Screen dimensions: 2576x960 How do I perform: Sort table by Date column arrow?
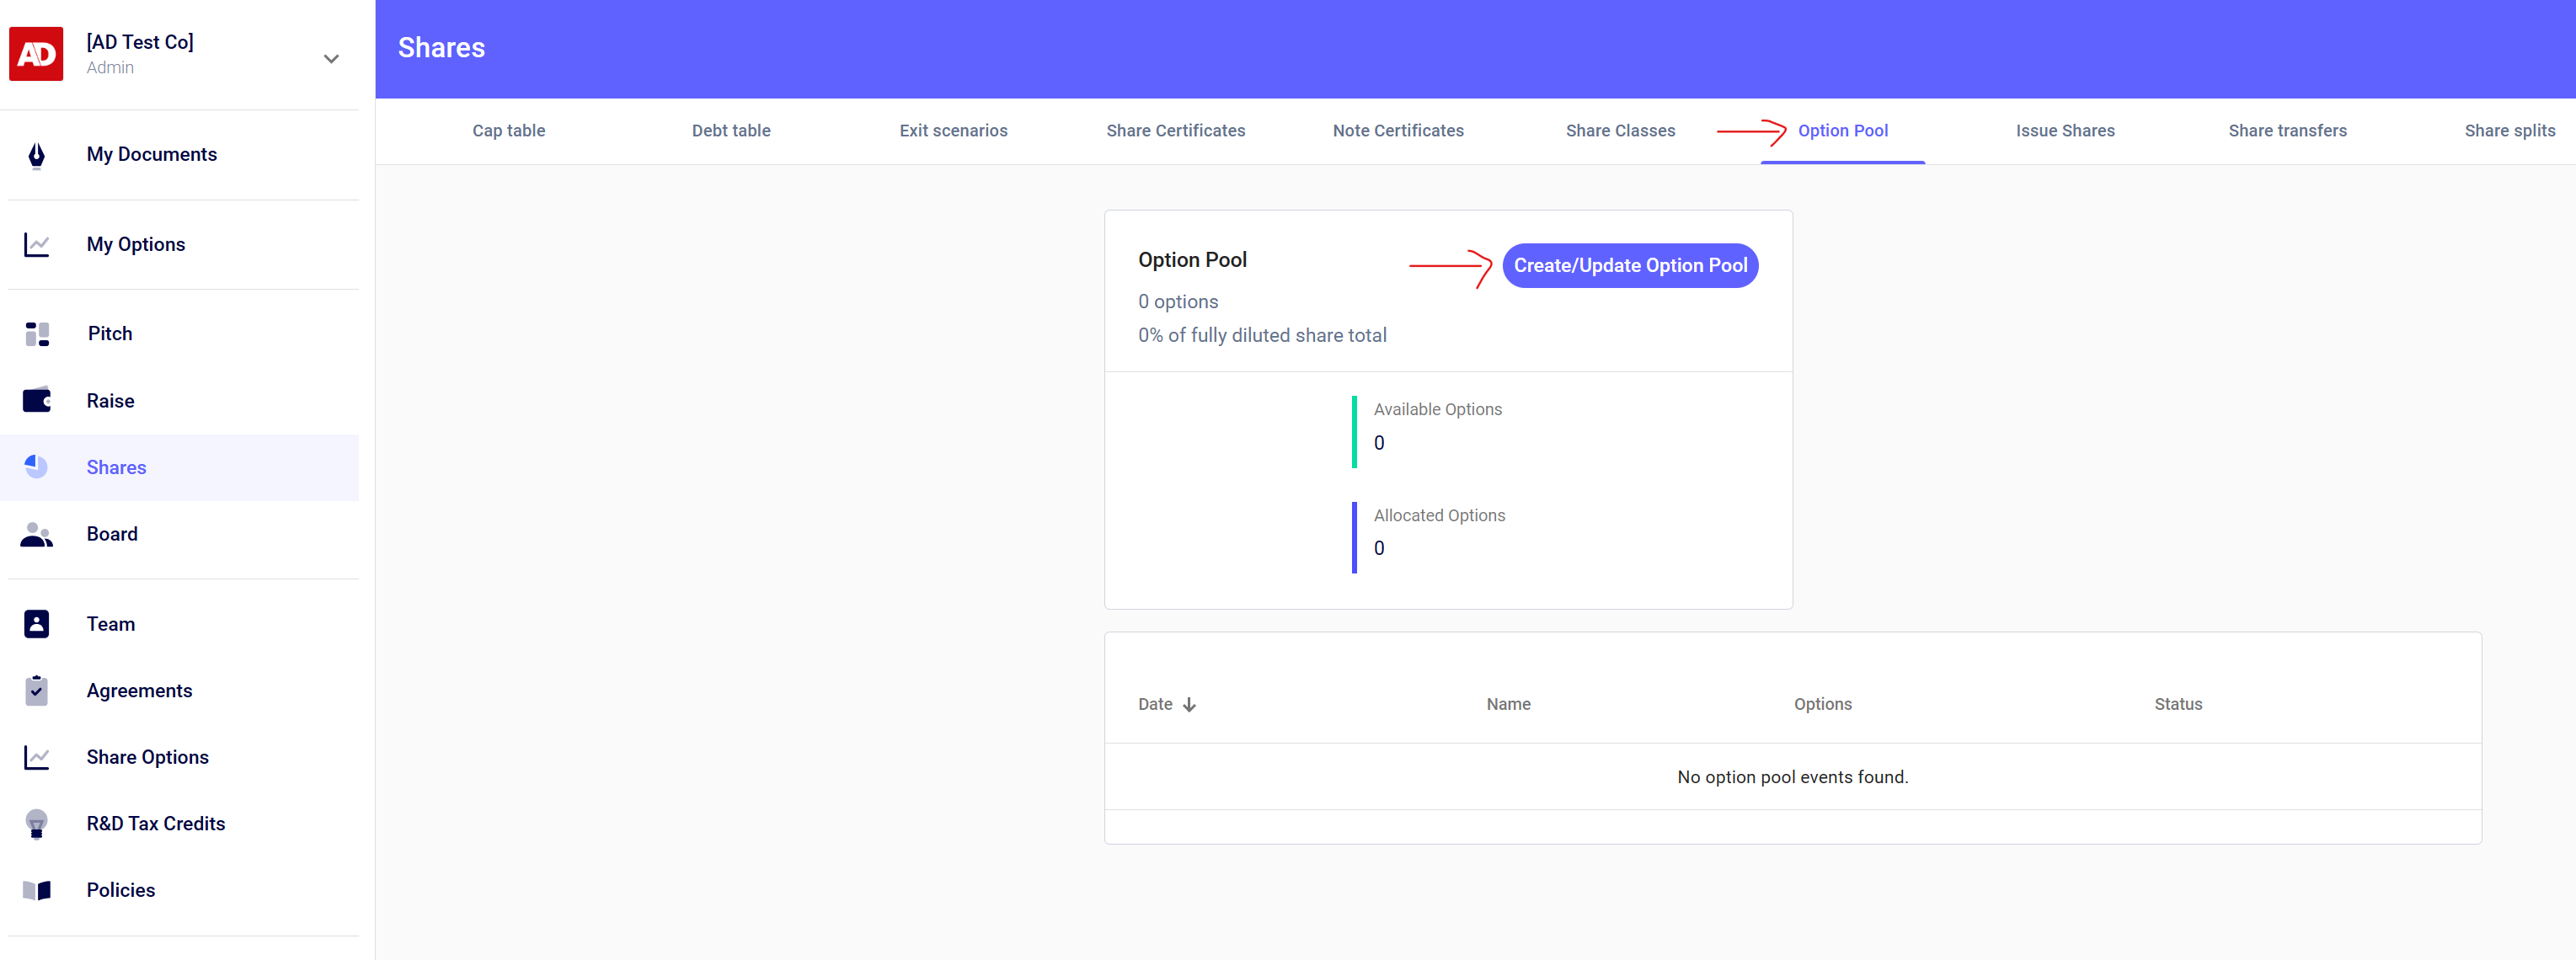pos(1189,705)
